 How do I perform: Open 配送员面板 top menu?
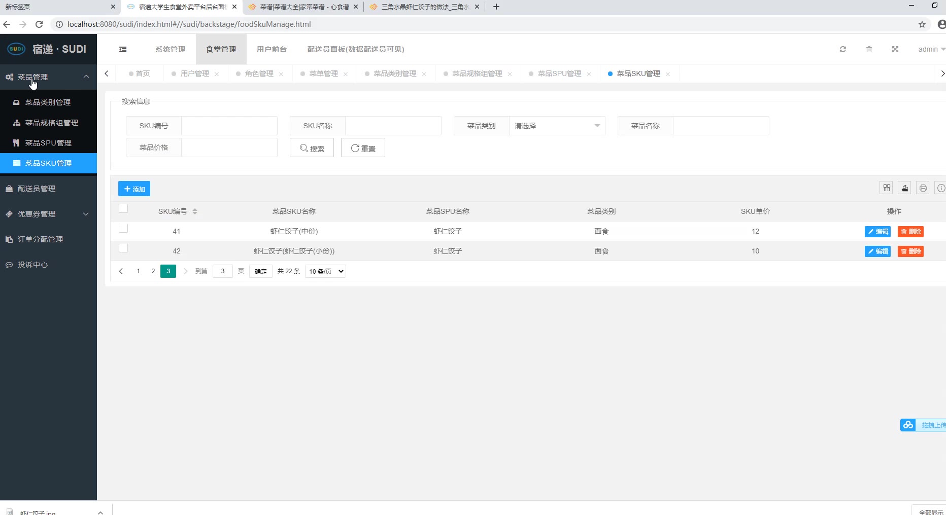356,49
